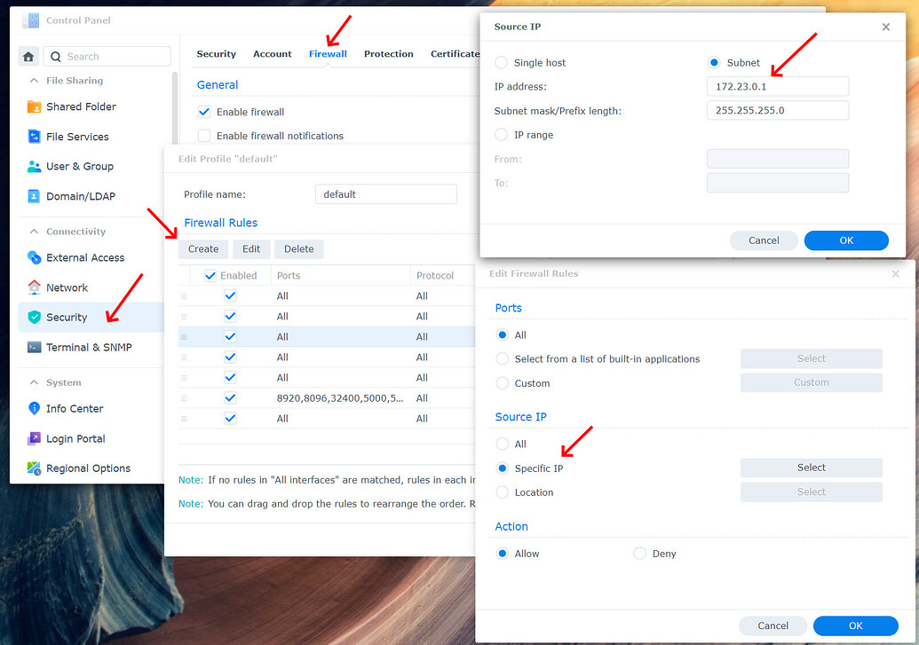919x645 pixels.
Task: Enable firewall notifications checkbox
Action: (203, 135)
